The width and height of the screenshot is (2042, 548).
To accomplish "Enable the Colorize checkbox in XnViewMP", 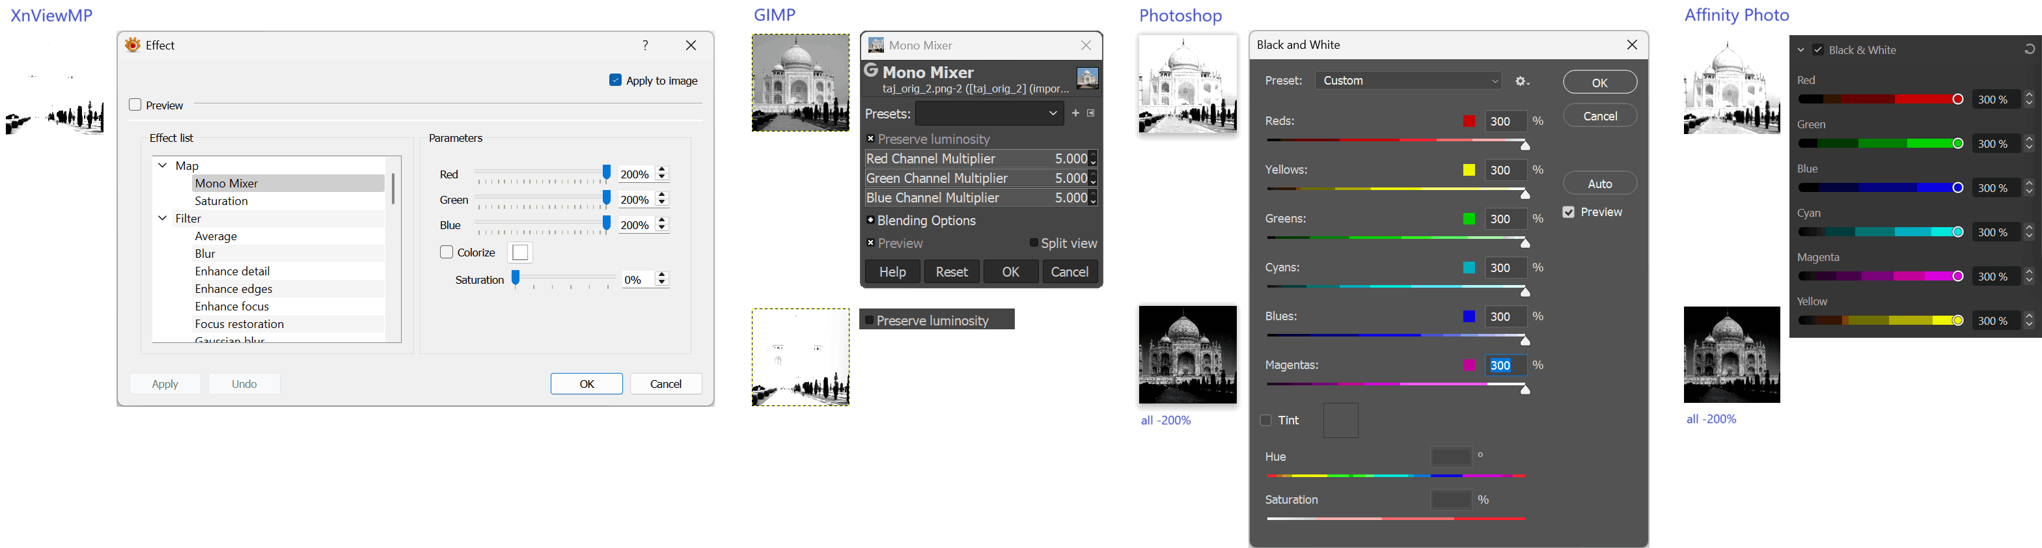I will pyautogui.click(x=447, y=252).
